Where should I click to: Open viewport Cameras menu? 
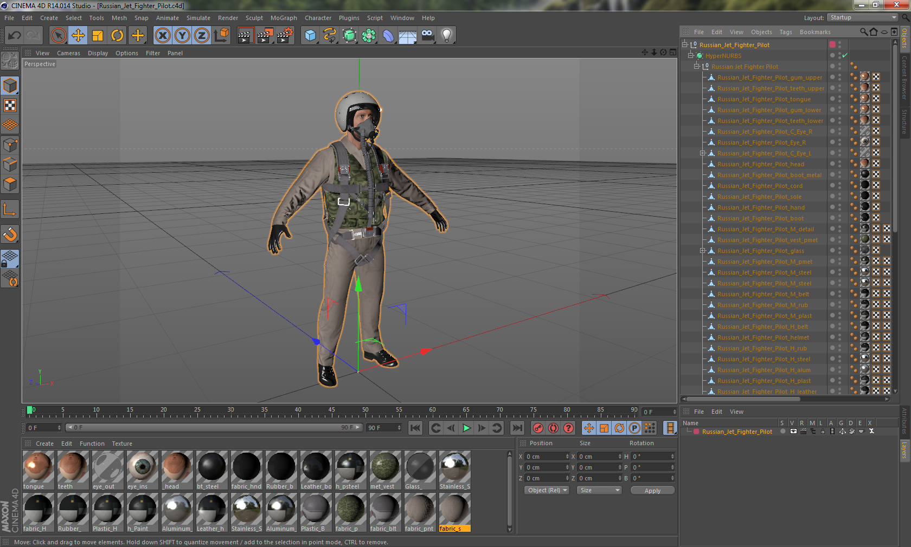(x=68, y=53)
